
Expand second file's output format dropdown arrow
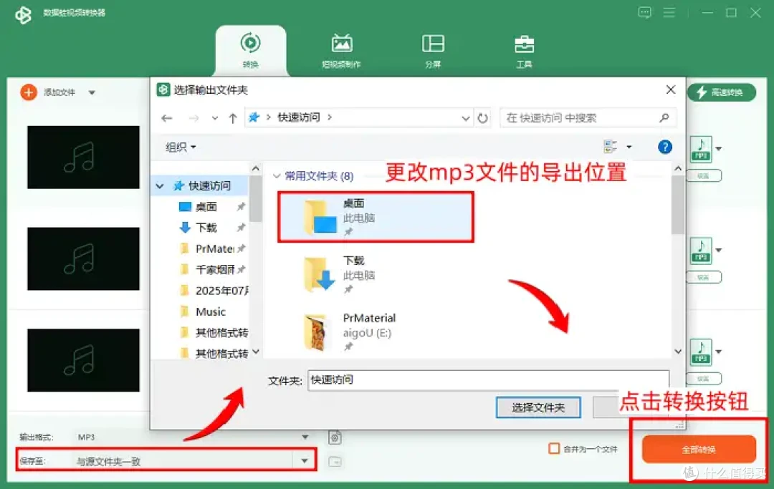pos(719,251)
